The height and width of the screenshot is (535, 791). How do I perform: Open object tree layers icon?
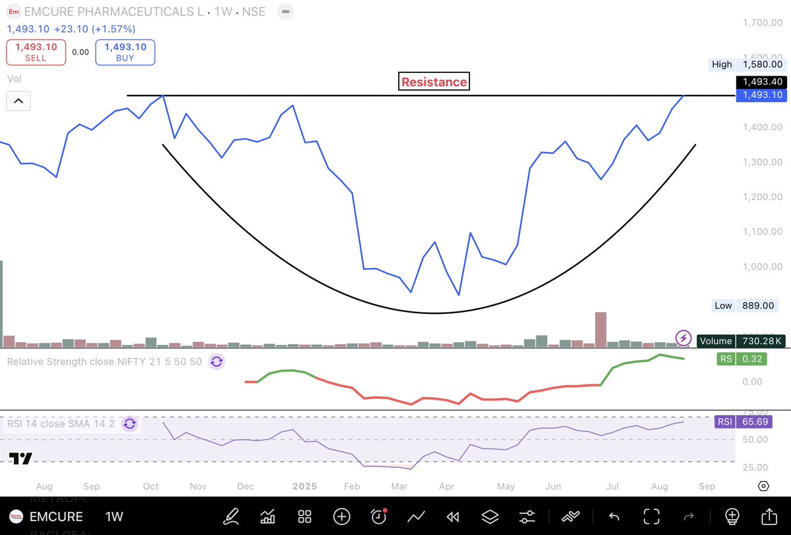(x=490, y=517)
